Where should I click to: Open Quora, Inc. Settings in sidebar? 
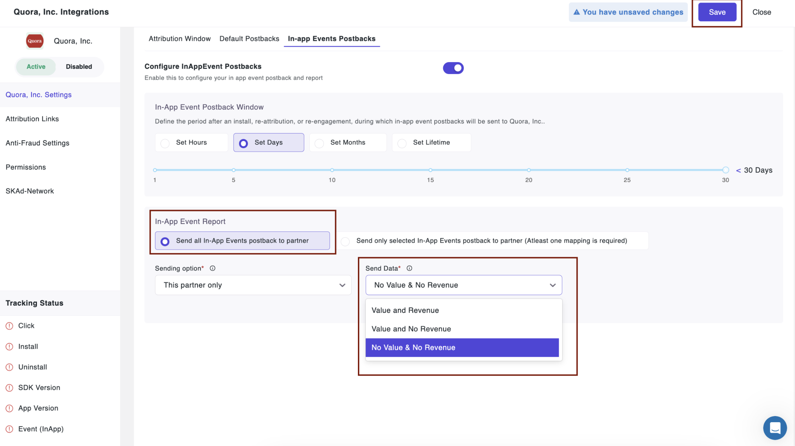click(60, 95)
